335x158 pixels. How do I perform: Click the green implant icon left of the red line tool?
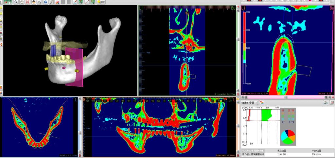[x=81, y=2]
